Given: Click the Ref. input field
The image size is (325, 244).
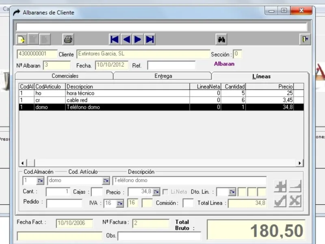Looking at the screenshot, I should coord(171,65).
